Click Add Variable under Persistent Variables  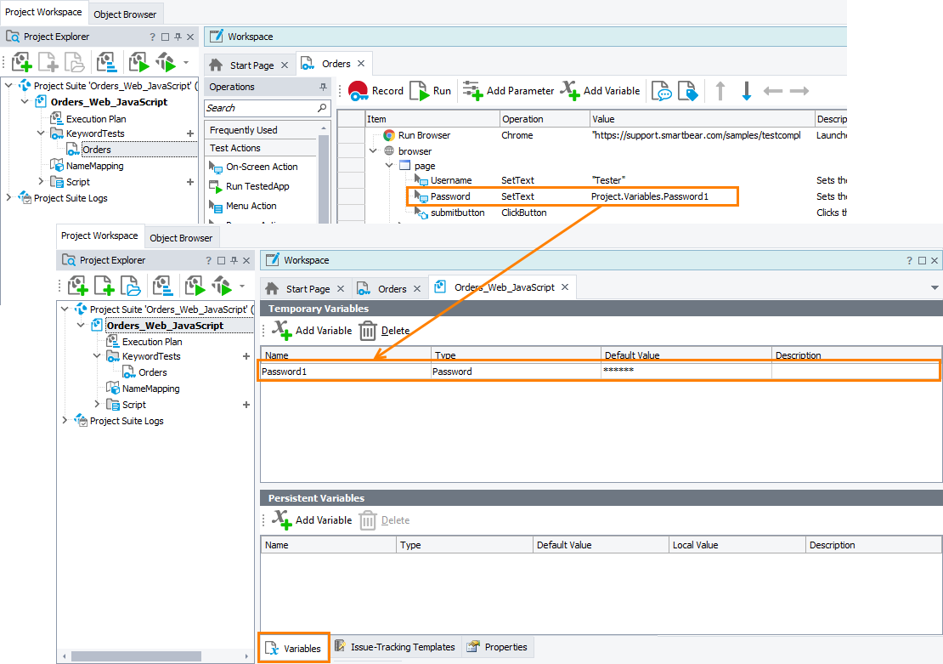point(312,520)
